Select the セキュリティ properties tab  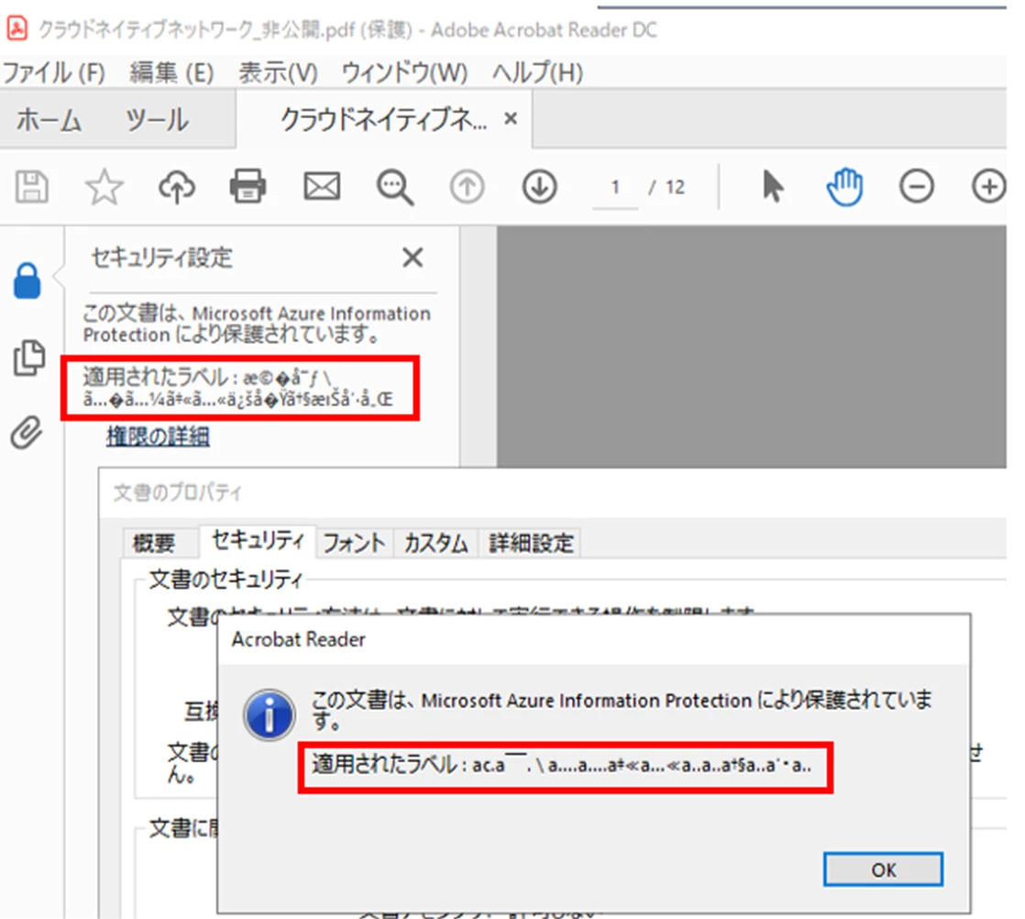coord(259,541)
